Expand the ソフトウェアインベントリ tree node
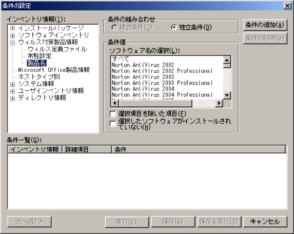 coord(12,35)
